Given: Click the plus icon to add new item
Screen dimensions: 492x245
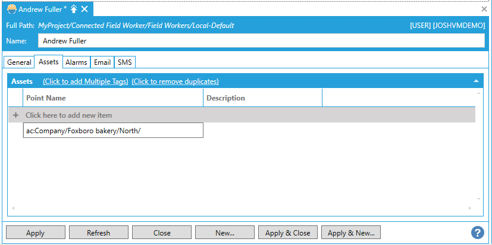Looking at the screenshot, I should [16, 115].
